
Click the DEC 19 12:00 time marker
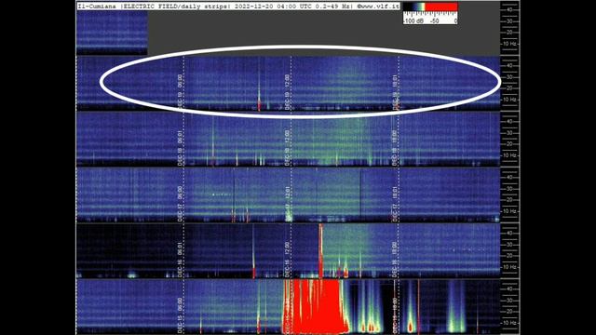(x=288, y=91)
